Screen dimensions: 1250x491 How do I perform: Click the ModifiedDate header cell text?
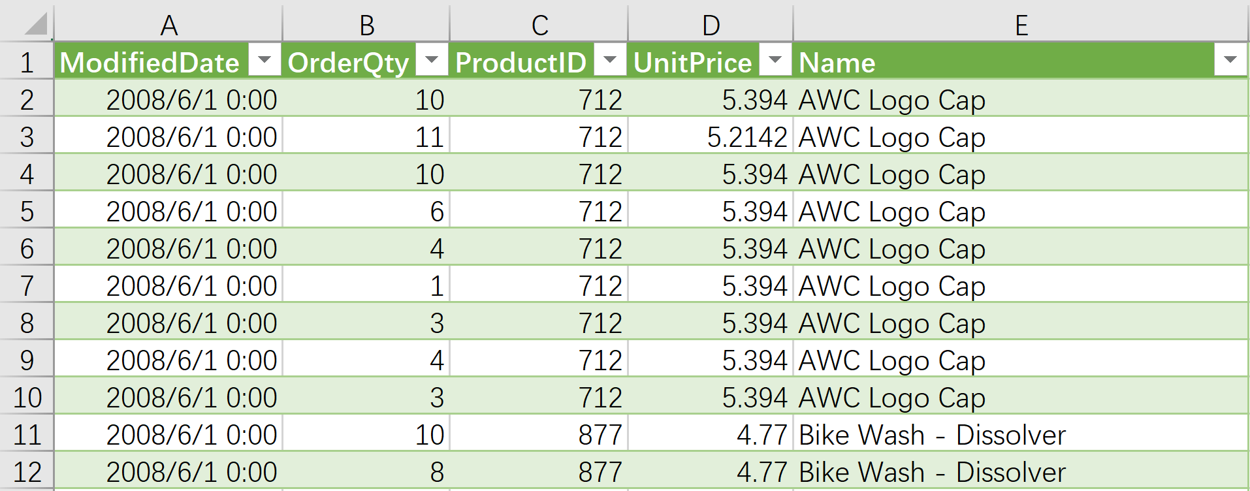(150, 63)
